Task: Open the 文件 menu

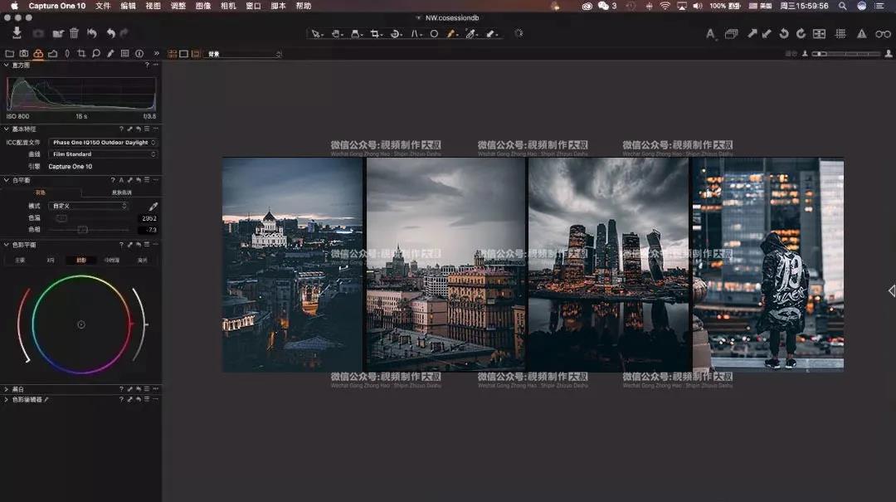Action: click(x=103, y=6)
